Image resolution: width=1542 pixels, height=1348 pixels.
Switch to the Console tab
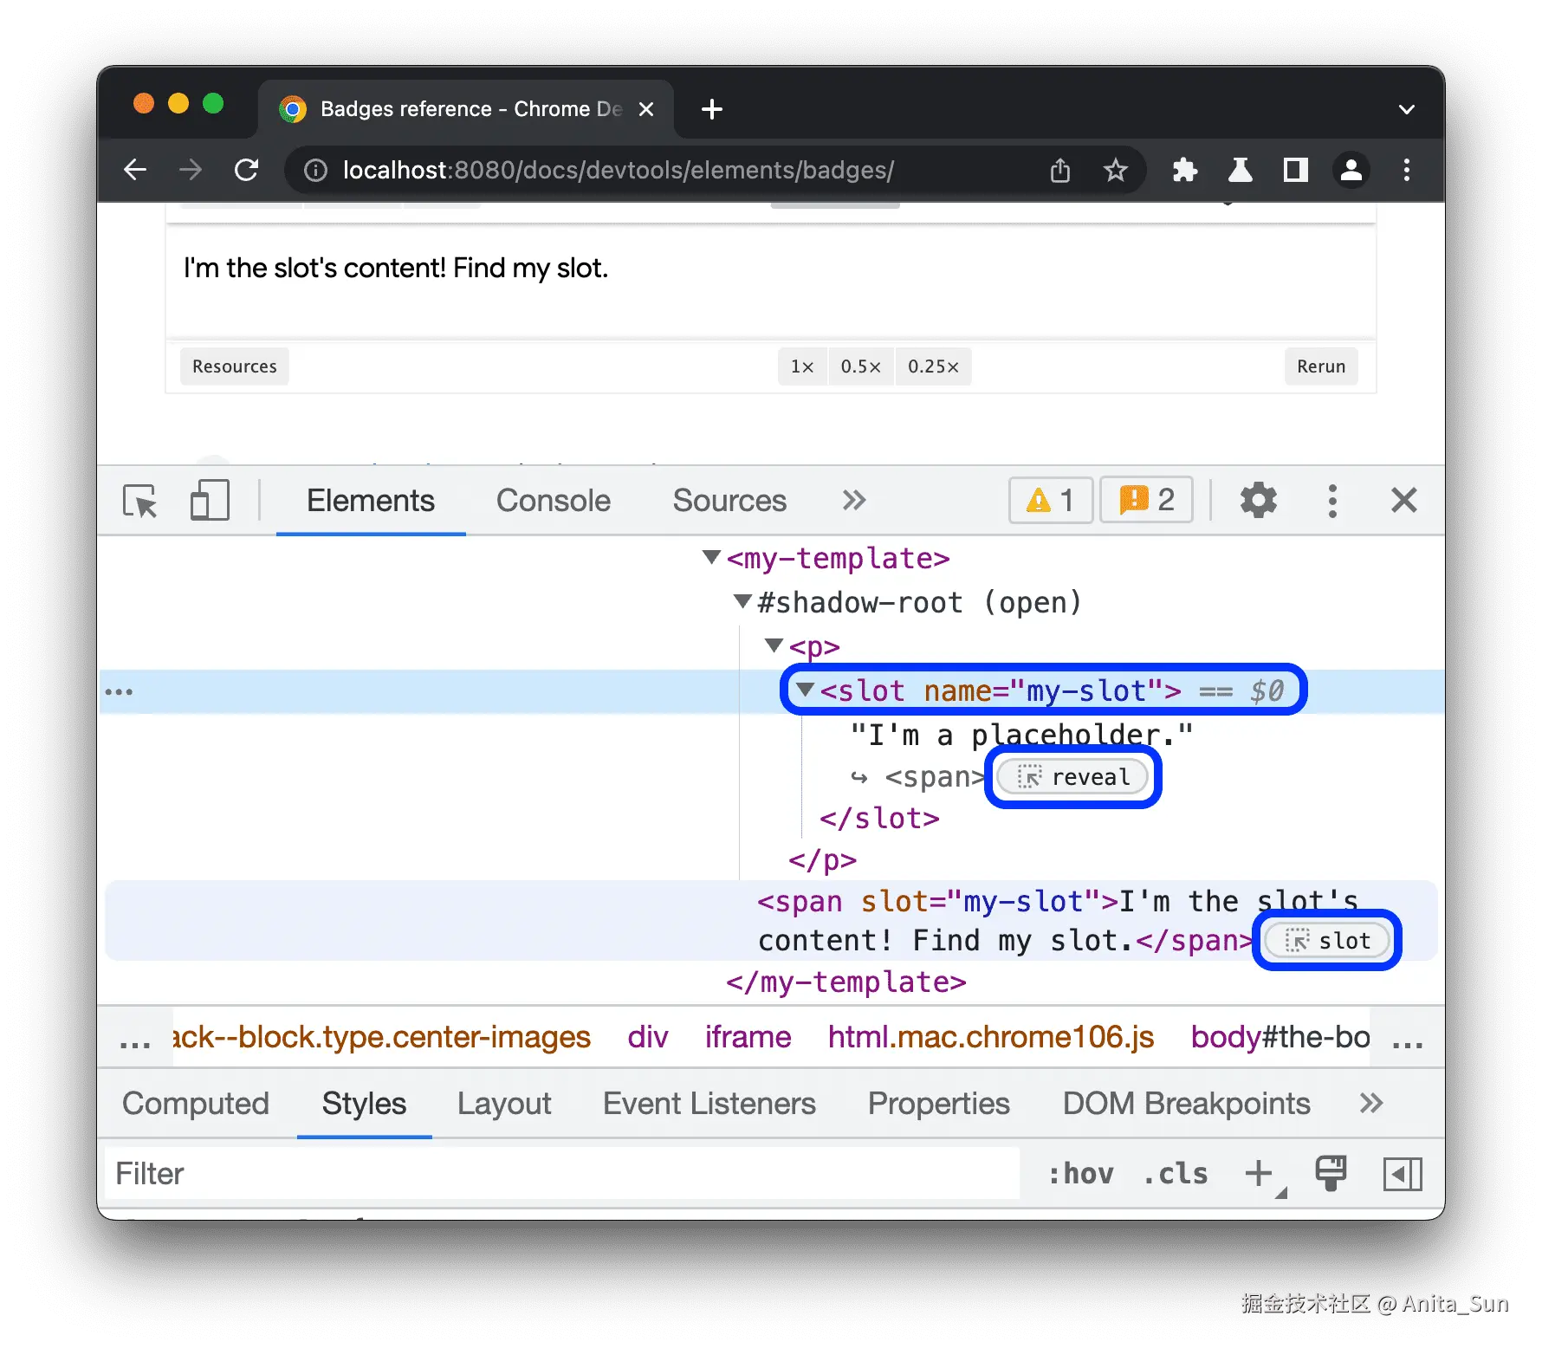pos(553,501)
